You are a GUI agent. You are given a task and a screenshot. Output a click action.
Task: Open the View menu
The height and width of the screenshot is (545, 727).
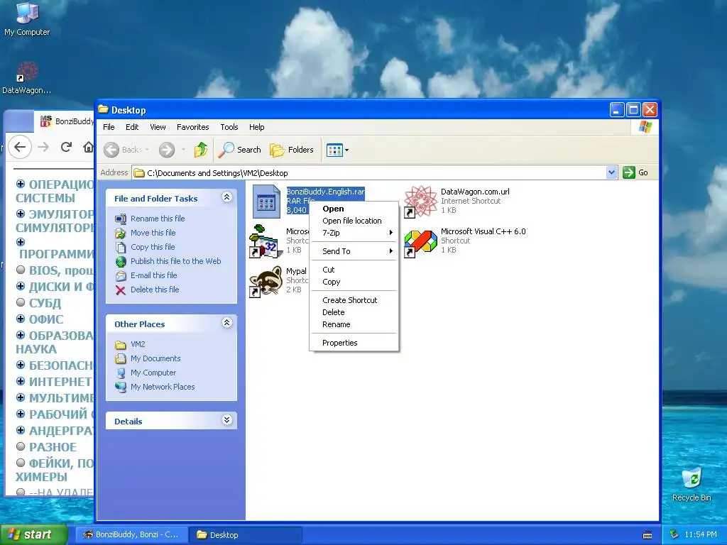158,127
